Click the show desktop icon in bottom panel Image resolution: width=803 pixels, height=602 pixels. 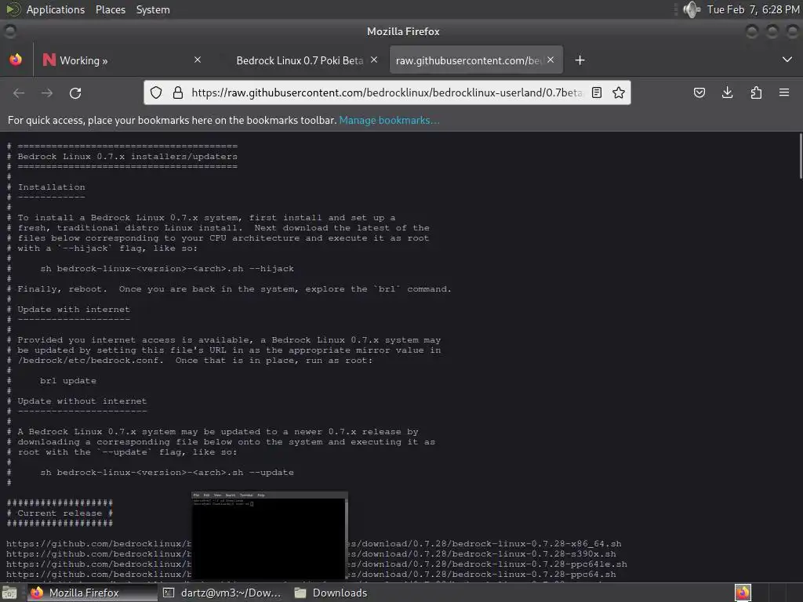pyautogui.click(x=9, y=593)
